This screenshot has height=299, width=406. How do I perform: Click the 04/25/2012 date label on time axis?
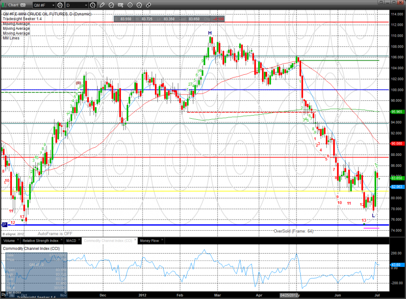289,295
